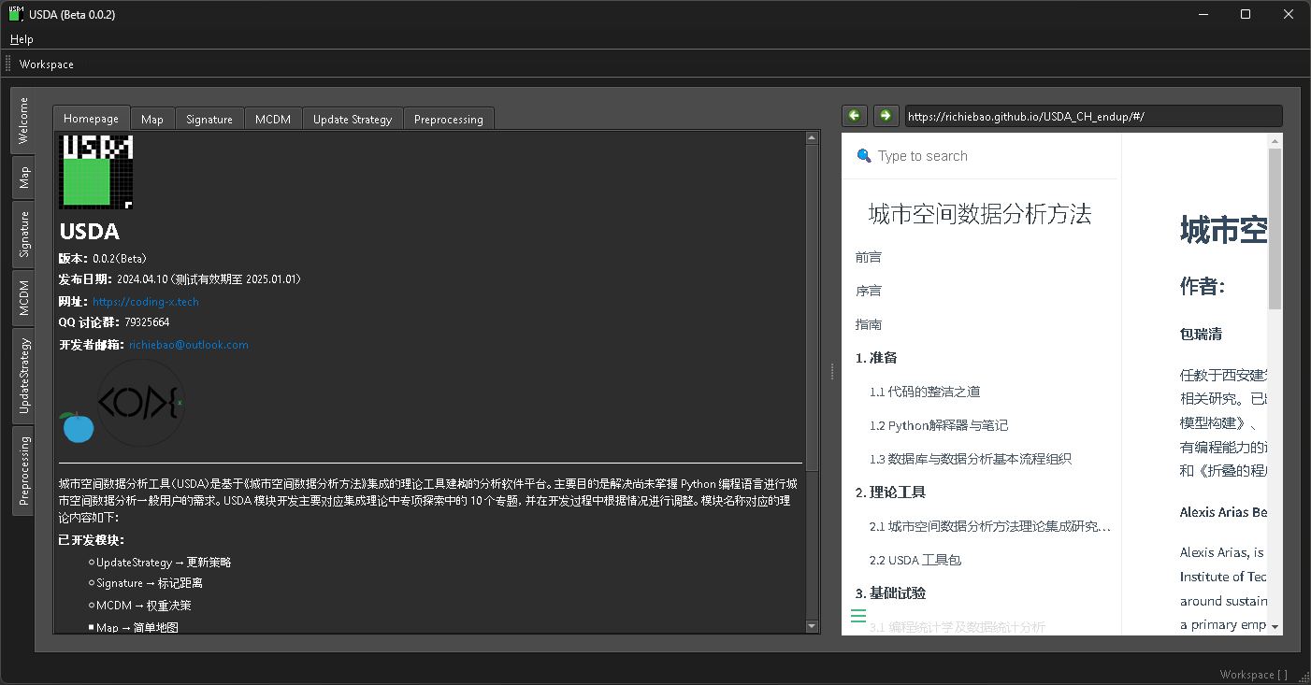
Task: Open the Preprocessing top tab
Action: coord(449,120)
